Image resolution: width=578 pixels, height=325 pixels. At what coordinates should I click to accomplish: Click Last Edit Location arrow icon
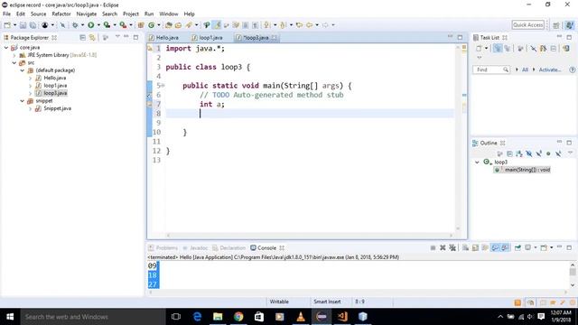tap(299, 25)
